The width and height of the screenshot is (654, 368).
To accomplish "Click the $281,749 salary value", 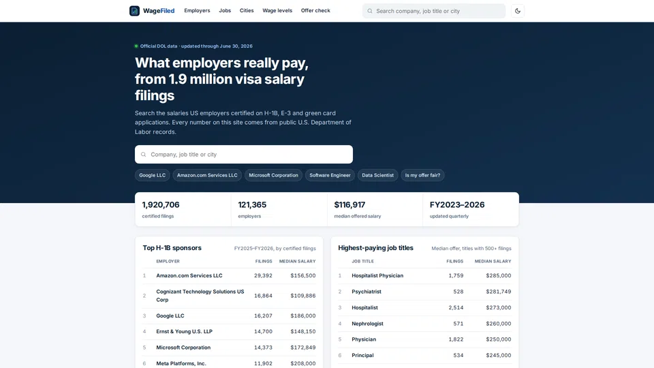I will click(499, 292).
